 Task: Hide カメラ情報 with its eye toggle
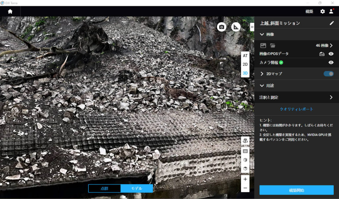click(x=331, y=62)
